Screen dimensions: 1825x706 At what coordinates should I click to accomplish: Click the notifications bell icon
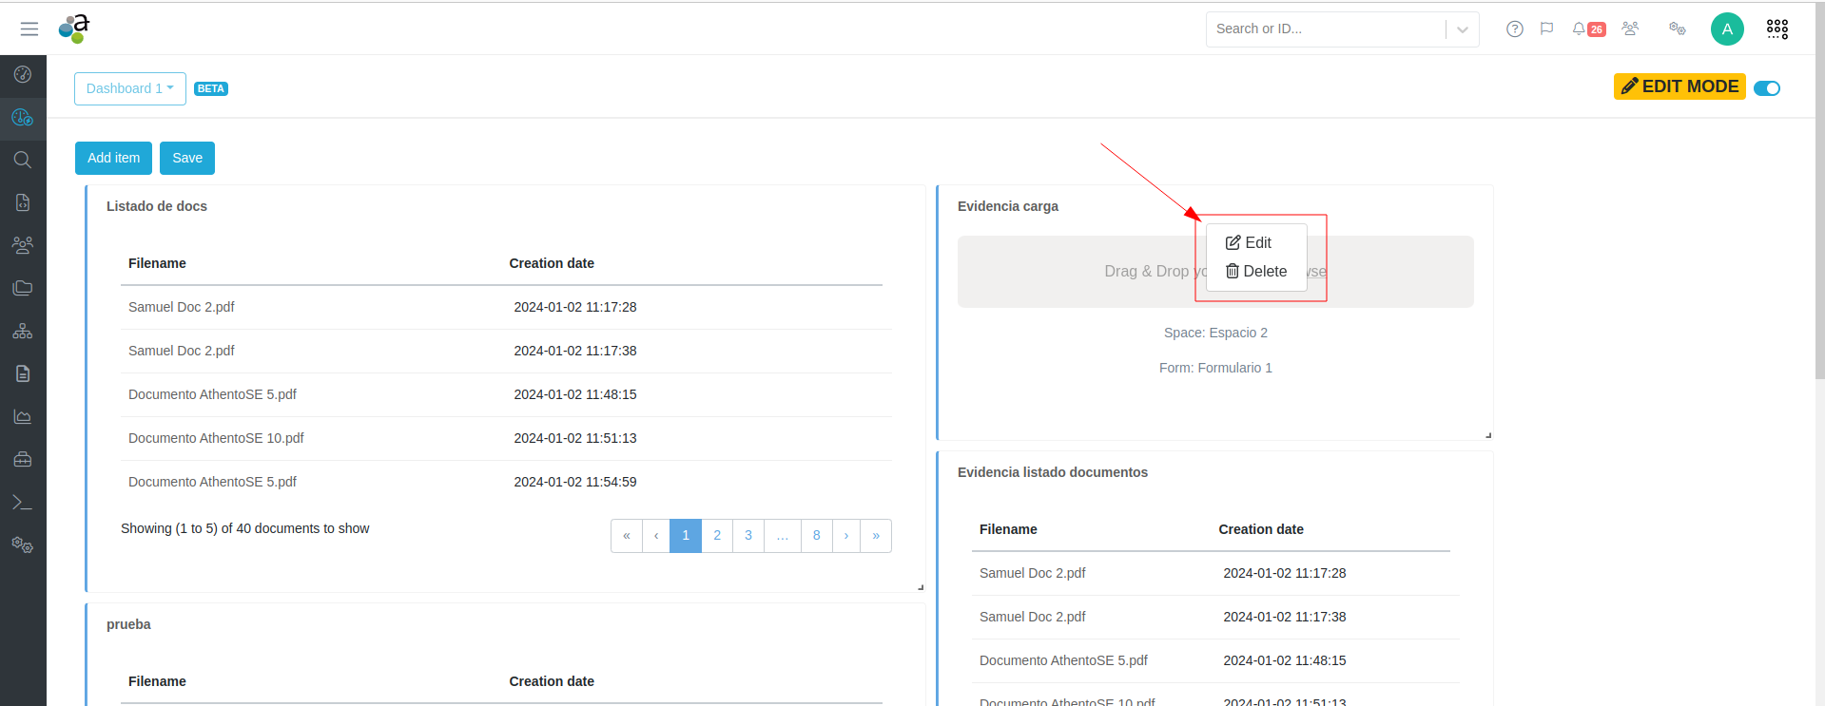pyautogui.click(x=1579, y=29)
